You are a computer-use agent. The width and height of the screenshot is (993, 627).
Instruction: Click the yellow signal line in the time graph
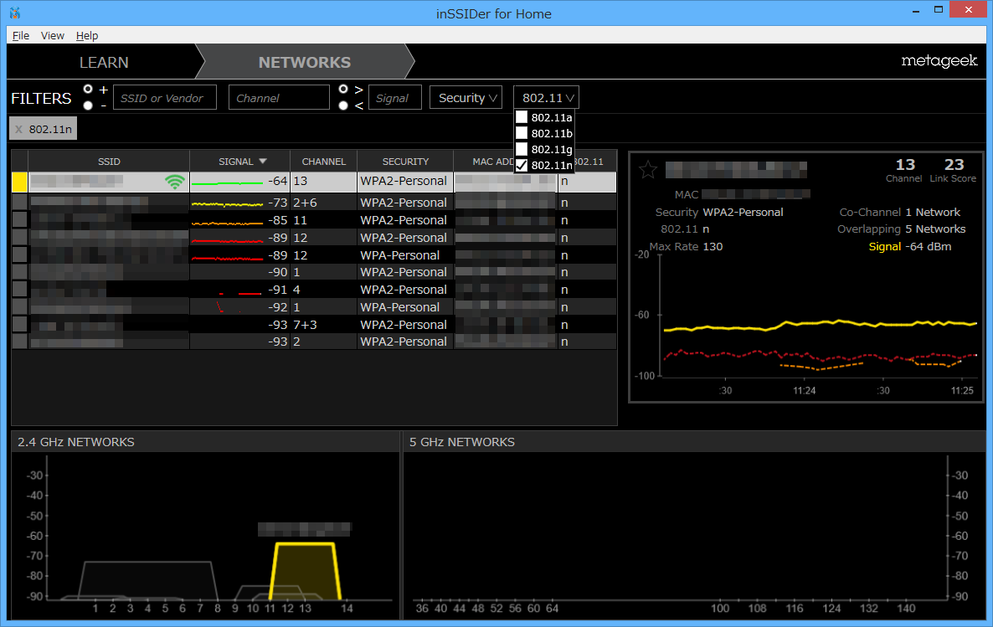tap(821, 324)
